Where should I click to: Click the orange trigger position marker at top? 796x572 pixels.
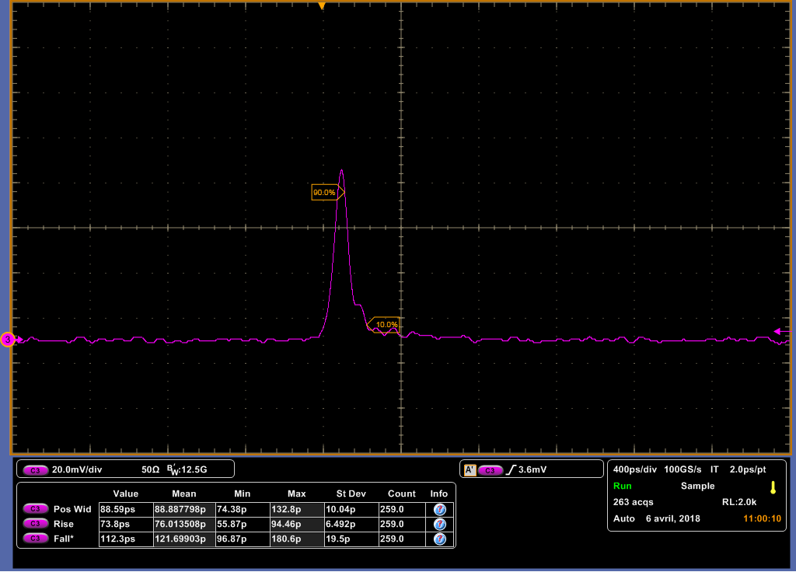pyautogui.click(x=321, y=6)
